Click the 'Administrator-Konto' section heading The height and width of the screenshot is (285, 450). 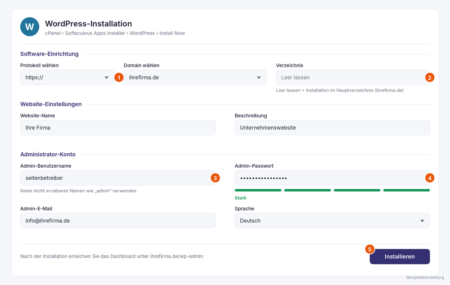pyautogui.click(x=48, y=154)
